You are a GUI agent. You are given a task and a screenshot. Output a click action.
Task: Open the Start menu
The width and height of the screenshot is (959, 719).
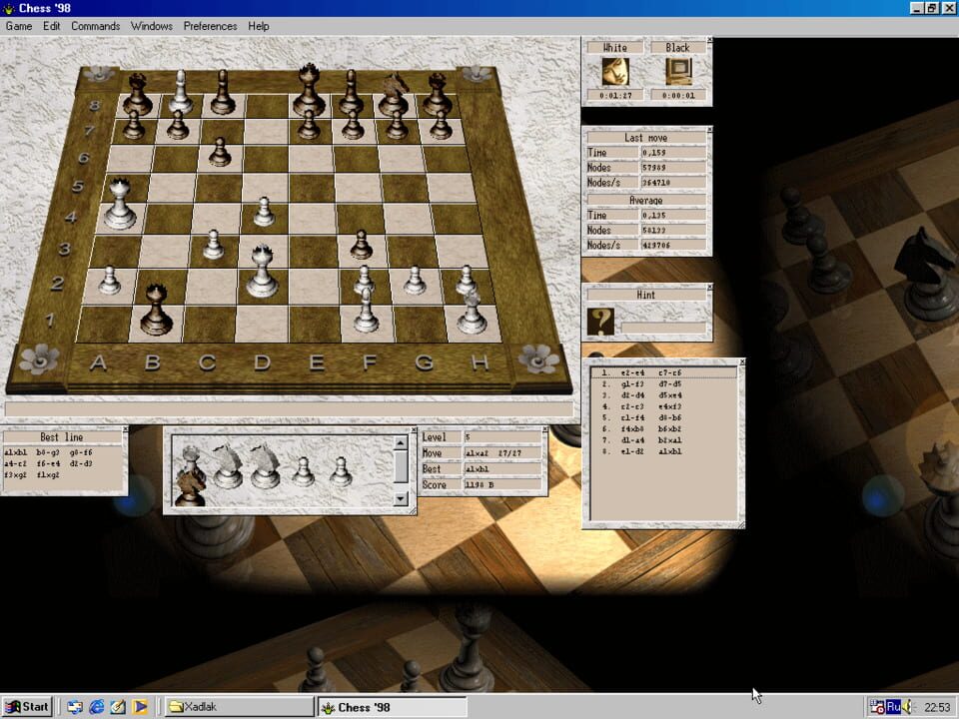tap(25, 706)
